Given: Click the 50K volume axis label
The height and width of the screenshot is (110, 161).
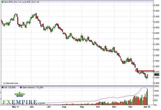Looking at the screenshot, I should 157,100.
